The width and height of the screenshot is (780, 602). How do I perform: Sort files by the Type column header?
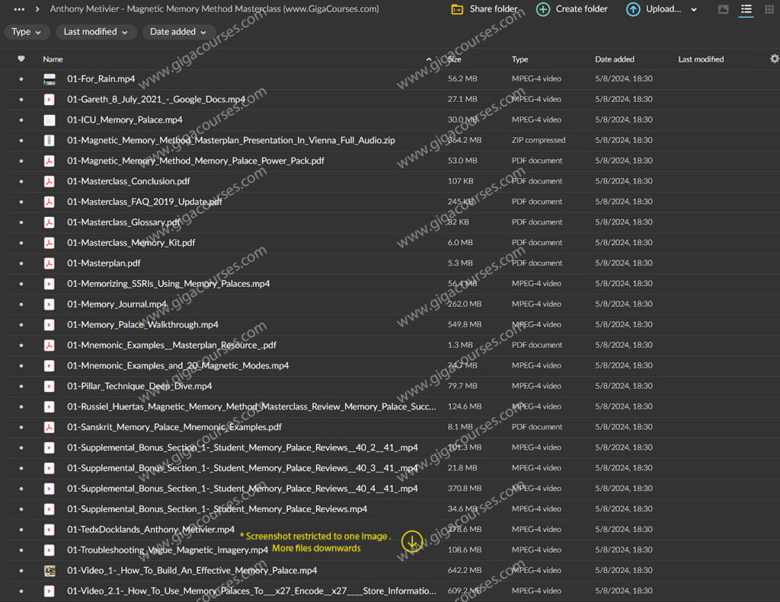(519, 59)
